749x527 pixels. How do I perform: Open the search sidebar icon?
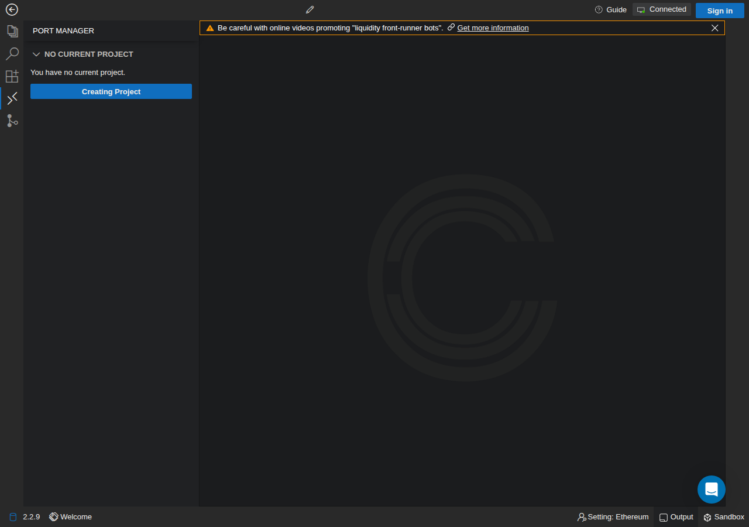pyautogui.click(x=12, y=54)
